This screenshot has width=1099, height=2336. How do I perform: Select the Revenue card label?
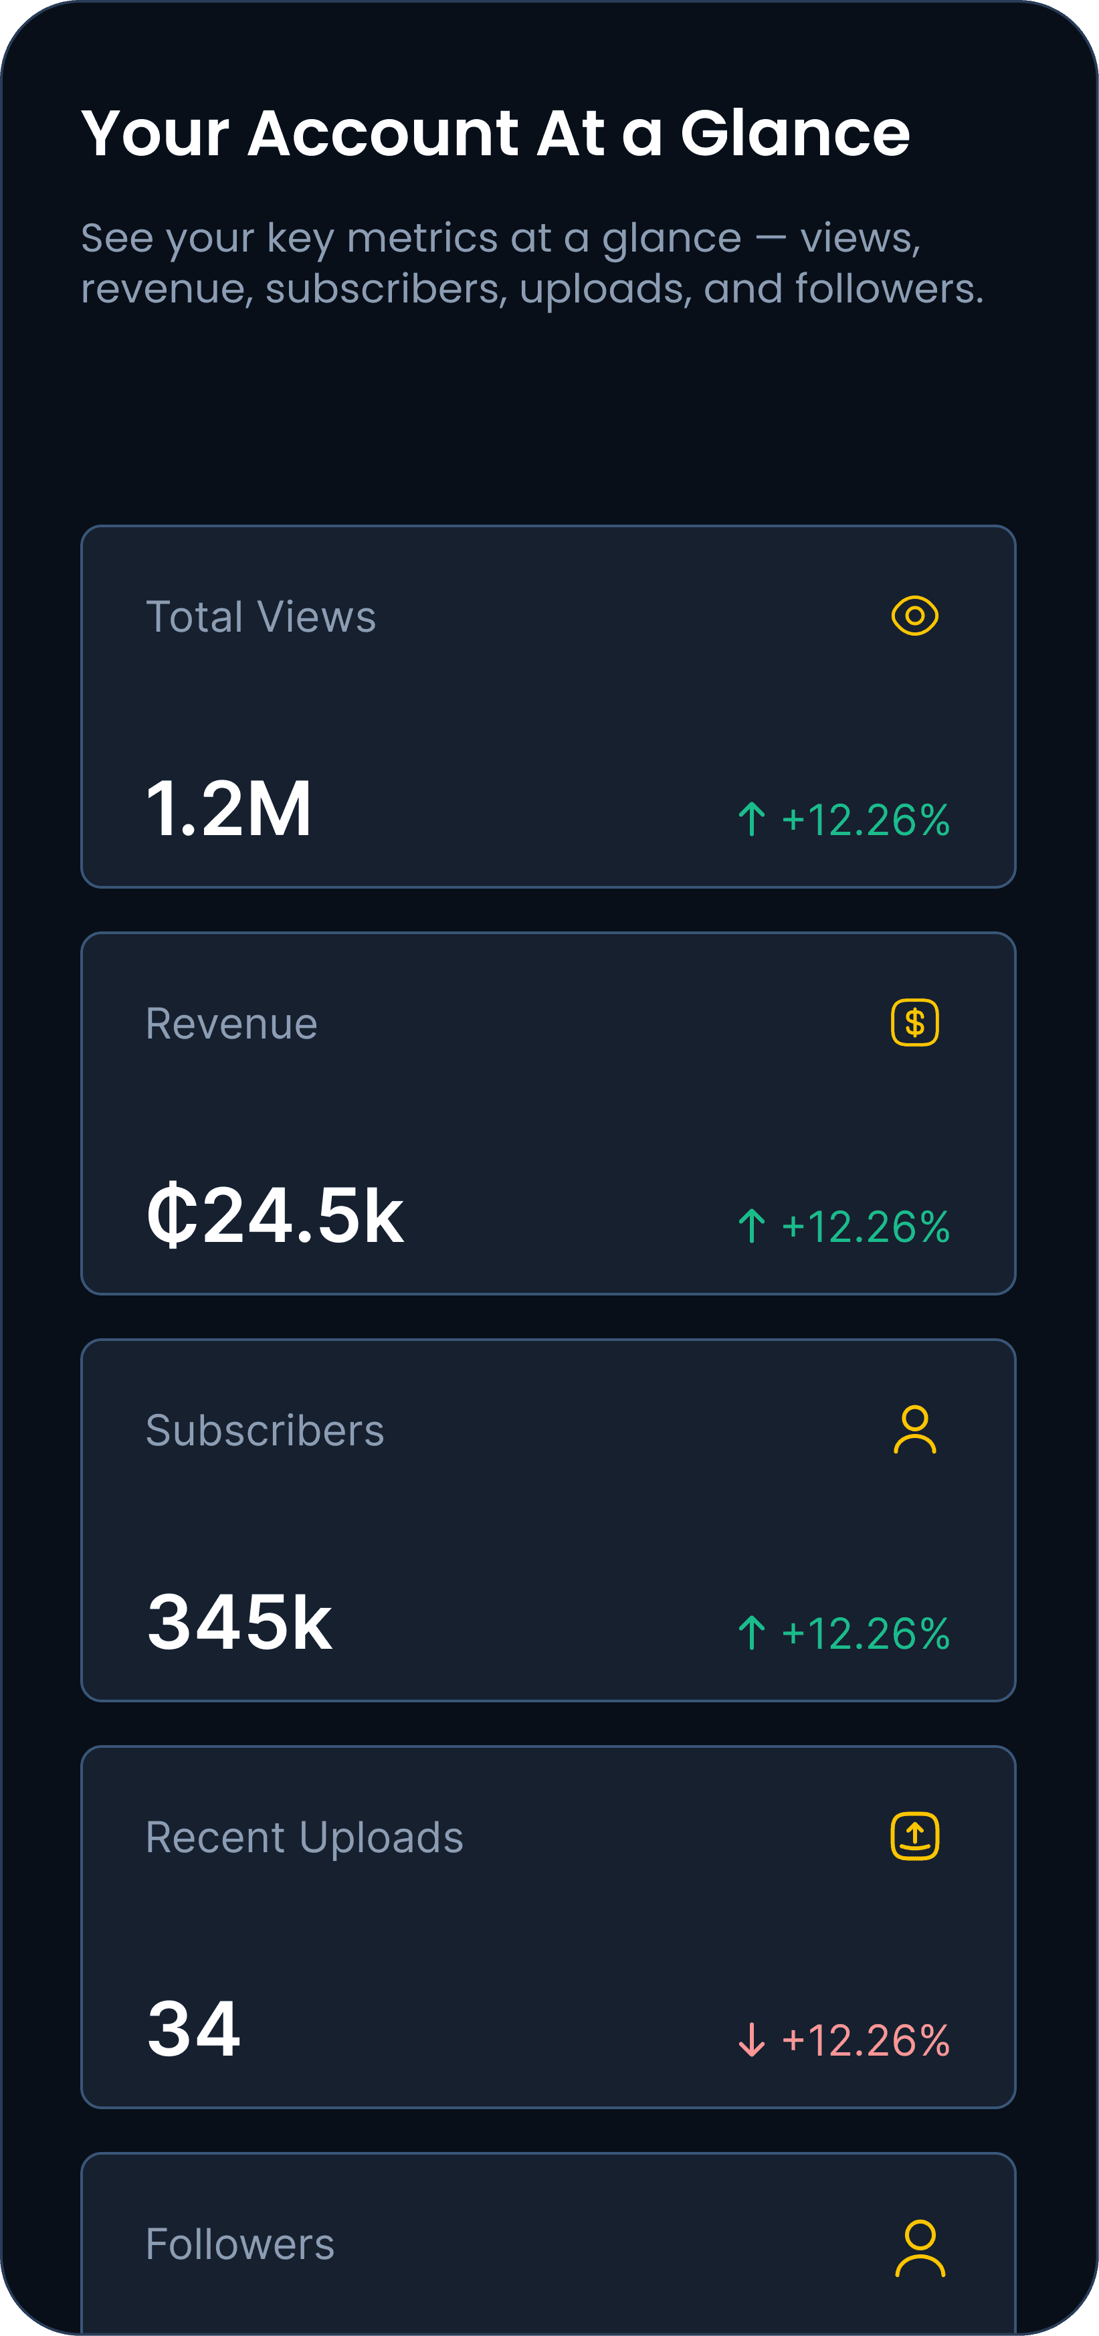tap(232, 1024)
